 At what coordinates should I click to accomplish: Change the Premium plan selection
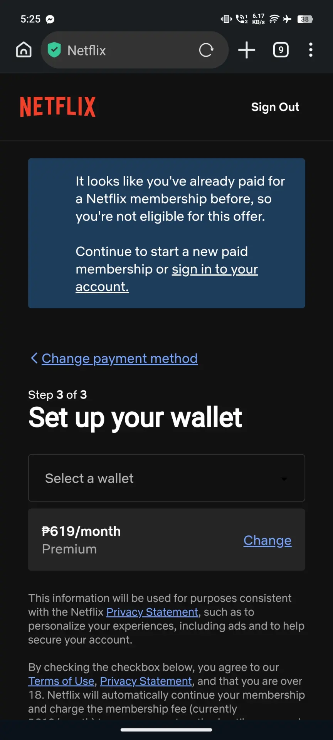tap(267, 540)
